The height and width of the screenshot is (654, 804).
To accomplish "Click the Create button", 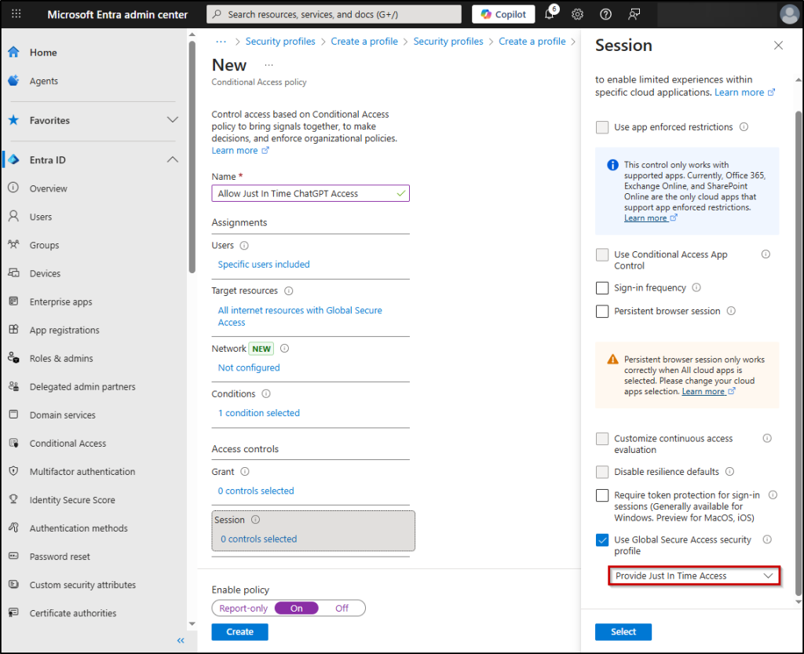I will tap(239, 632).
